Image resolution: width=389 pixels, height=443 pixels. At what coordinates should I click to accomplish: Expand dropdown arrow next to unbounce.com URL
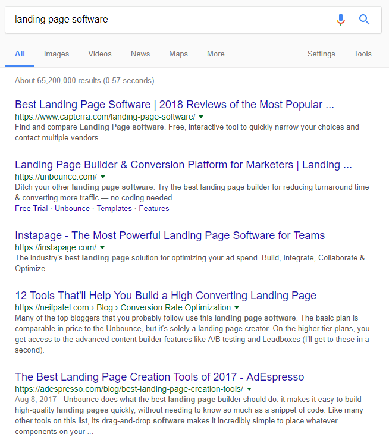103,177
